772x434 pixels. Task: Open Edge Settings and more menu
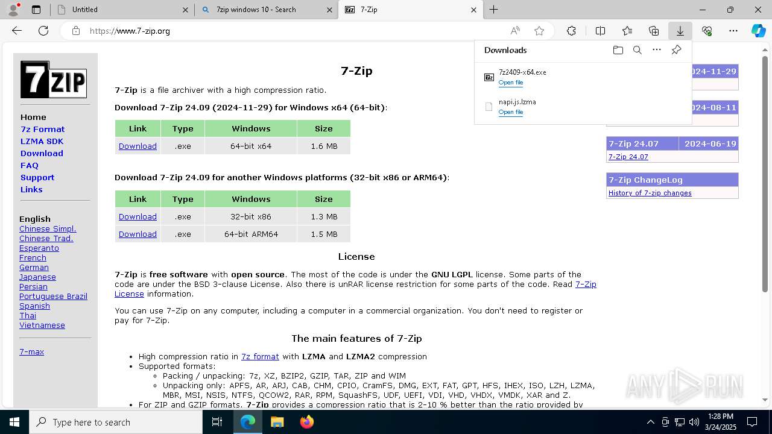point(733,31)
